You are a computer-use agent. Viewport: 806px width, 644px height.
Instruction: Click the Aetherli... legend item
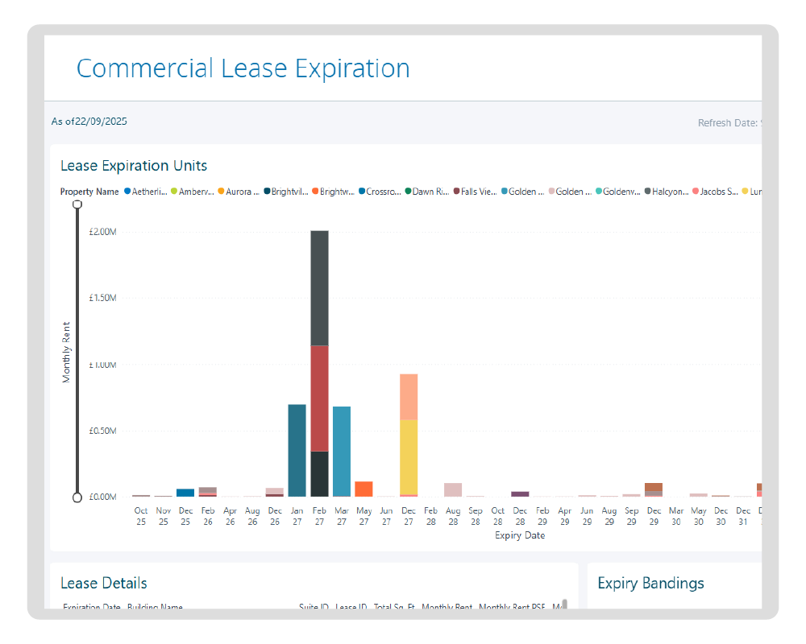[x=148, y=192]
